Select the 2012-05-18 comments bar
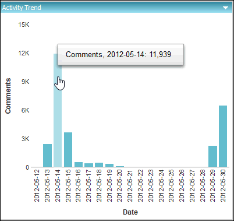The height and width of the screenshot is (221, 234). (x=99, y=165)
